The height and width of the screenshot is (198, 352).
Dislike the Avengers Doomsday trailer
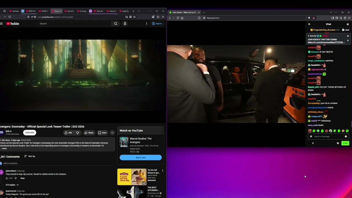[x=78, y=133]
